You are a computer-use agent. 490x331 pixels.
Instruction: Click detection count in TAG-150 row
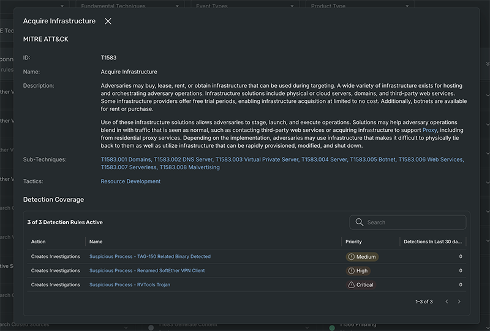pos(461,257)
